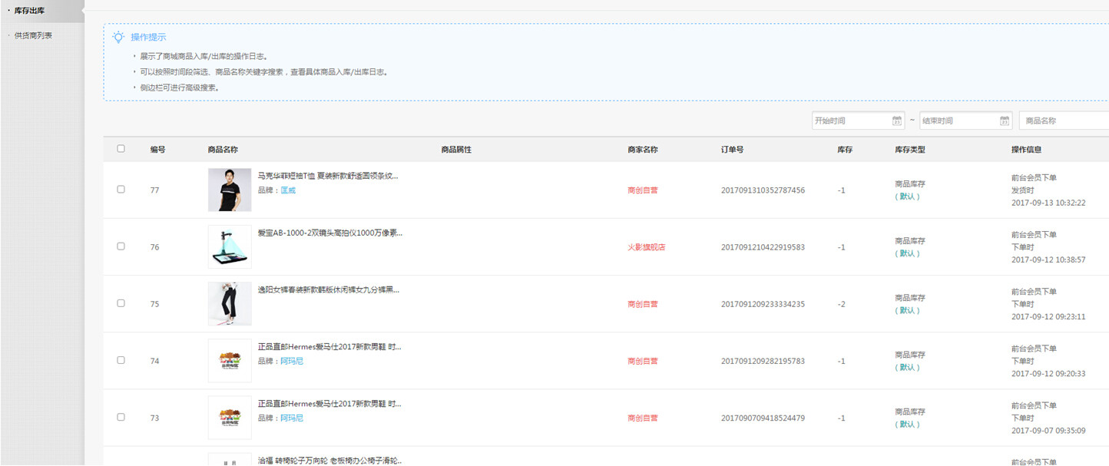Open thumbnail of 马克华菲短袖T恤 product
The width and height of the screenshot is (1109, 466).
(x=230, y=190)
